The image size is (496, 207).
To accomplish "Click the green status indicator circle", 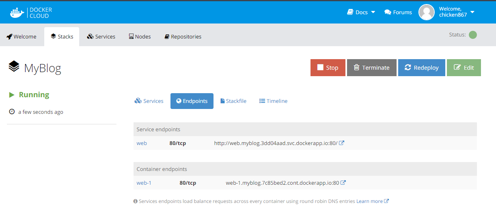I will click(473, 35).
